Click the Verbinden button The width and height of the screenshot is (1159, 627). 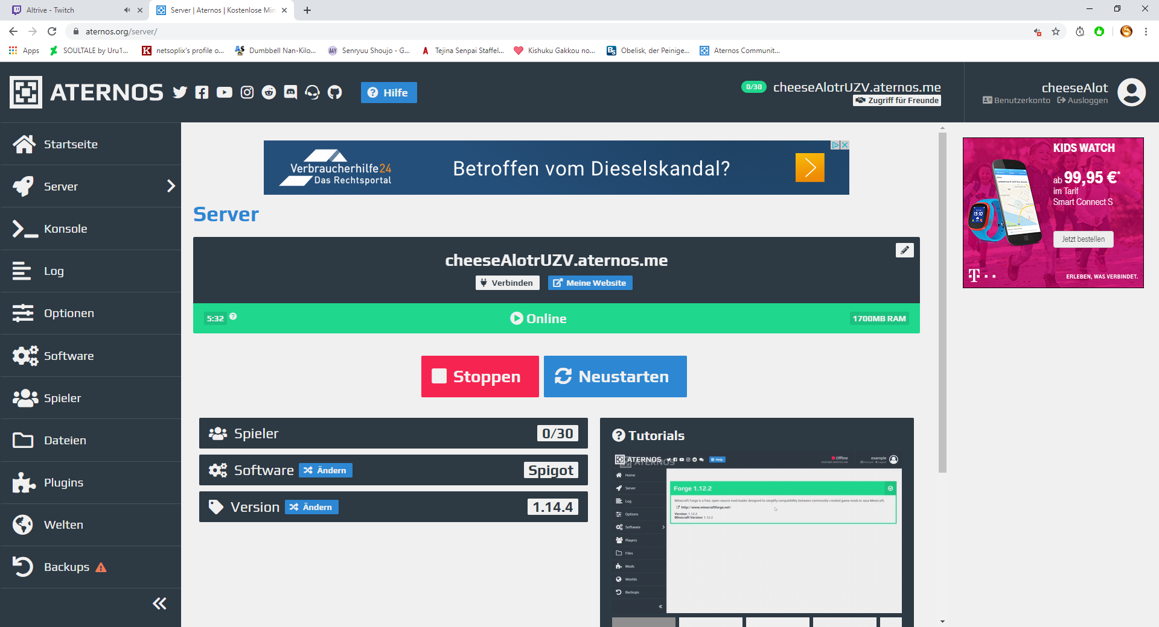pos(508,283)
